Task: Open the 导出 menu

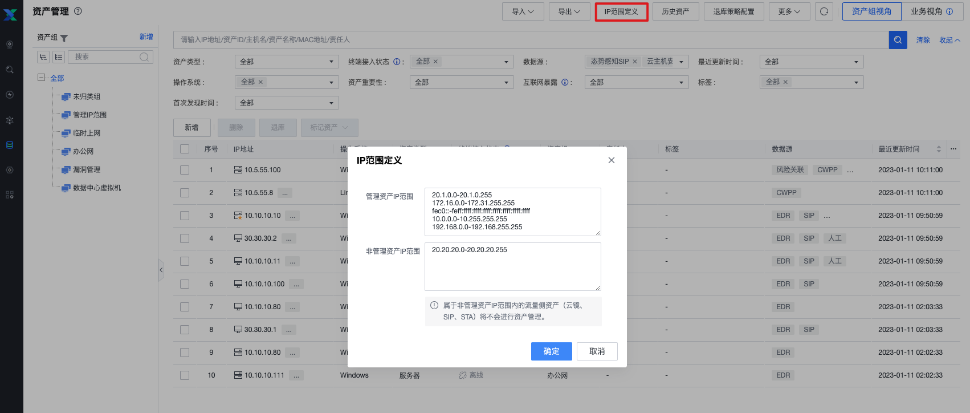Action: [569, 11]
